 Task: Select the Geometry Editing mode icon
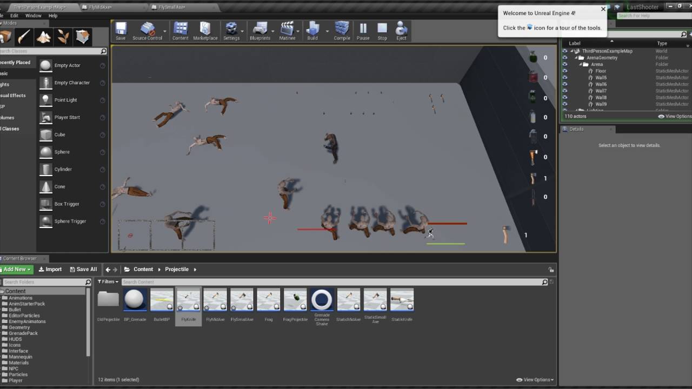83,37
